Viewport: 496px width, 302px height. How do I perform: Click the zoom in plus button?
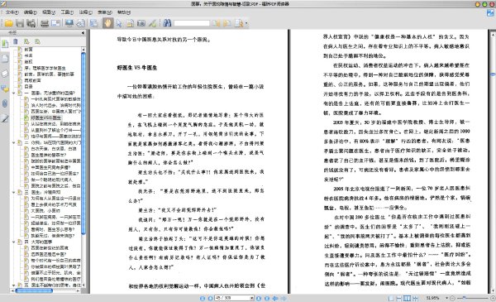click(493, 298)
